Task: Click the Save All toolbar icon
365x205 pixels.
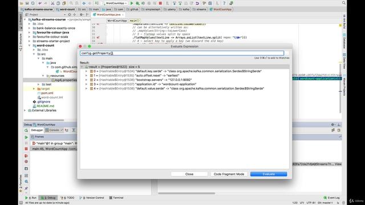Action: coord(27,3)
